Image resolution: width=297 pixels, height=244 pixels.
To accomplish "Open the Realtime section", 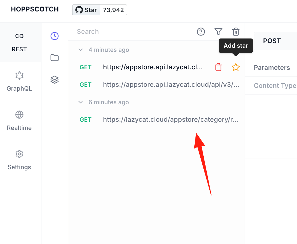I will [x=19, y=121].
